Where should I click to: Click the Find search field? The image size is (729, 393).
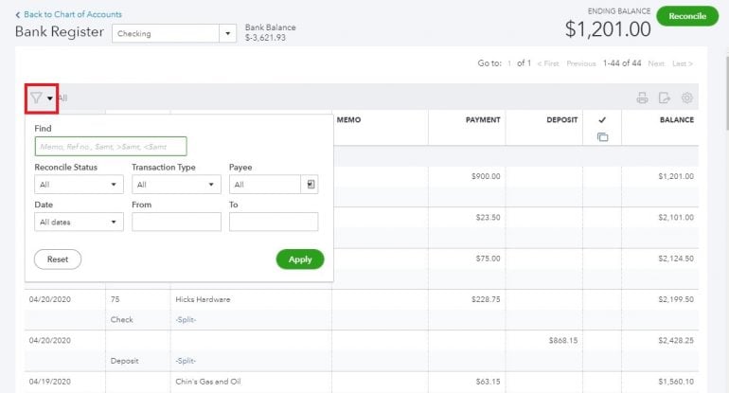click(110, 146)
